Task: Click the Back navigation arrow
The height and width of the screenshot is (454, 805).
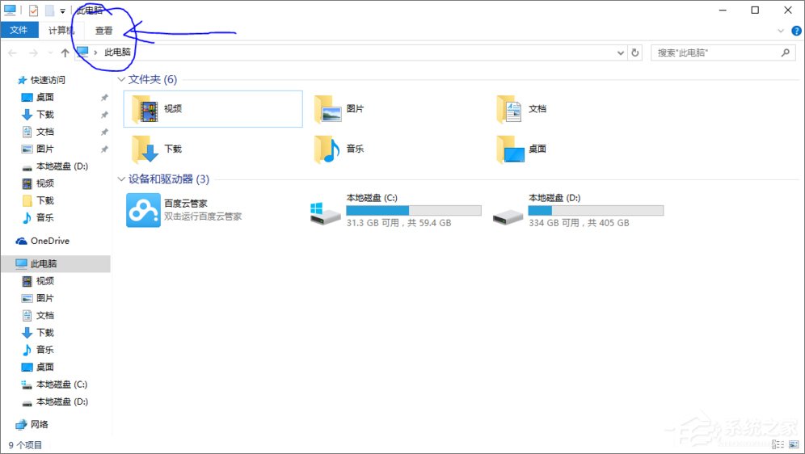Action: (13, 53)
